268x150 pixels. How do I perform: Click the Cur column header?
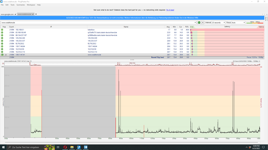[181, 27]
